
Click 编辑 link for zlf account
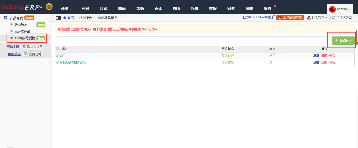pyautogui.click(x=316, y=55)
